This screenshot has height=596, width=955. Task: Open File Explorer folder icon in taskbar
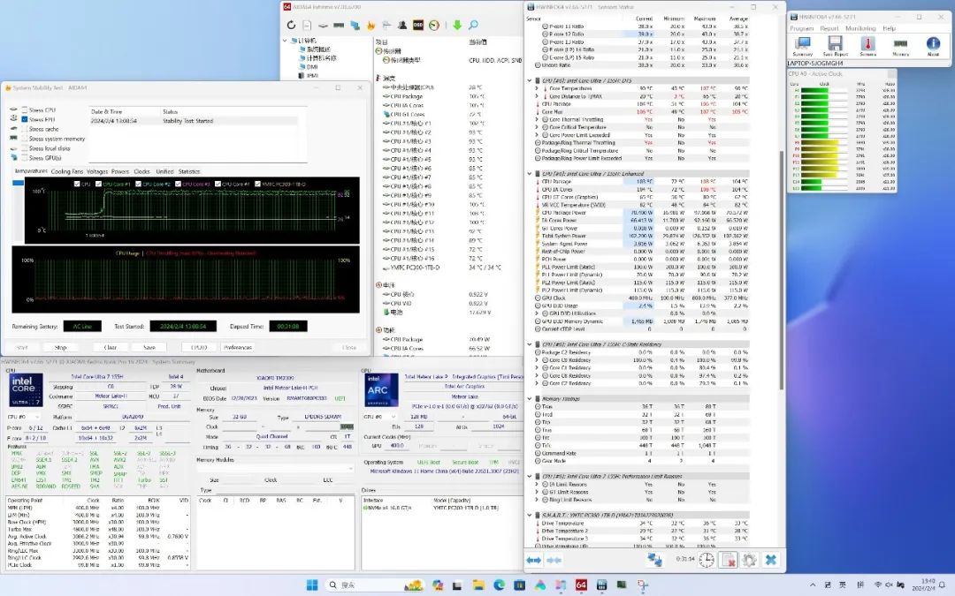tap(478, 585)
